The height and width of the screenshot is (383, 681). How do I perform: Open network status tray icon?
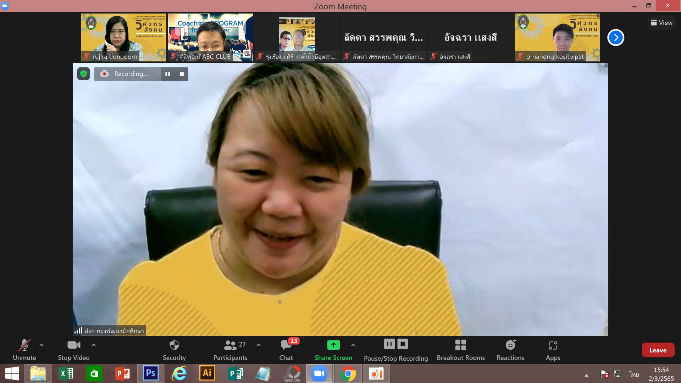click(618, 374)
